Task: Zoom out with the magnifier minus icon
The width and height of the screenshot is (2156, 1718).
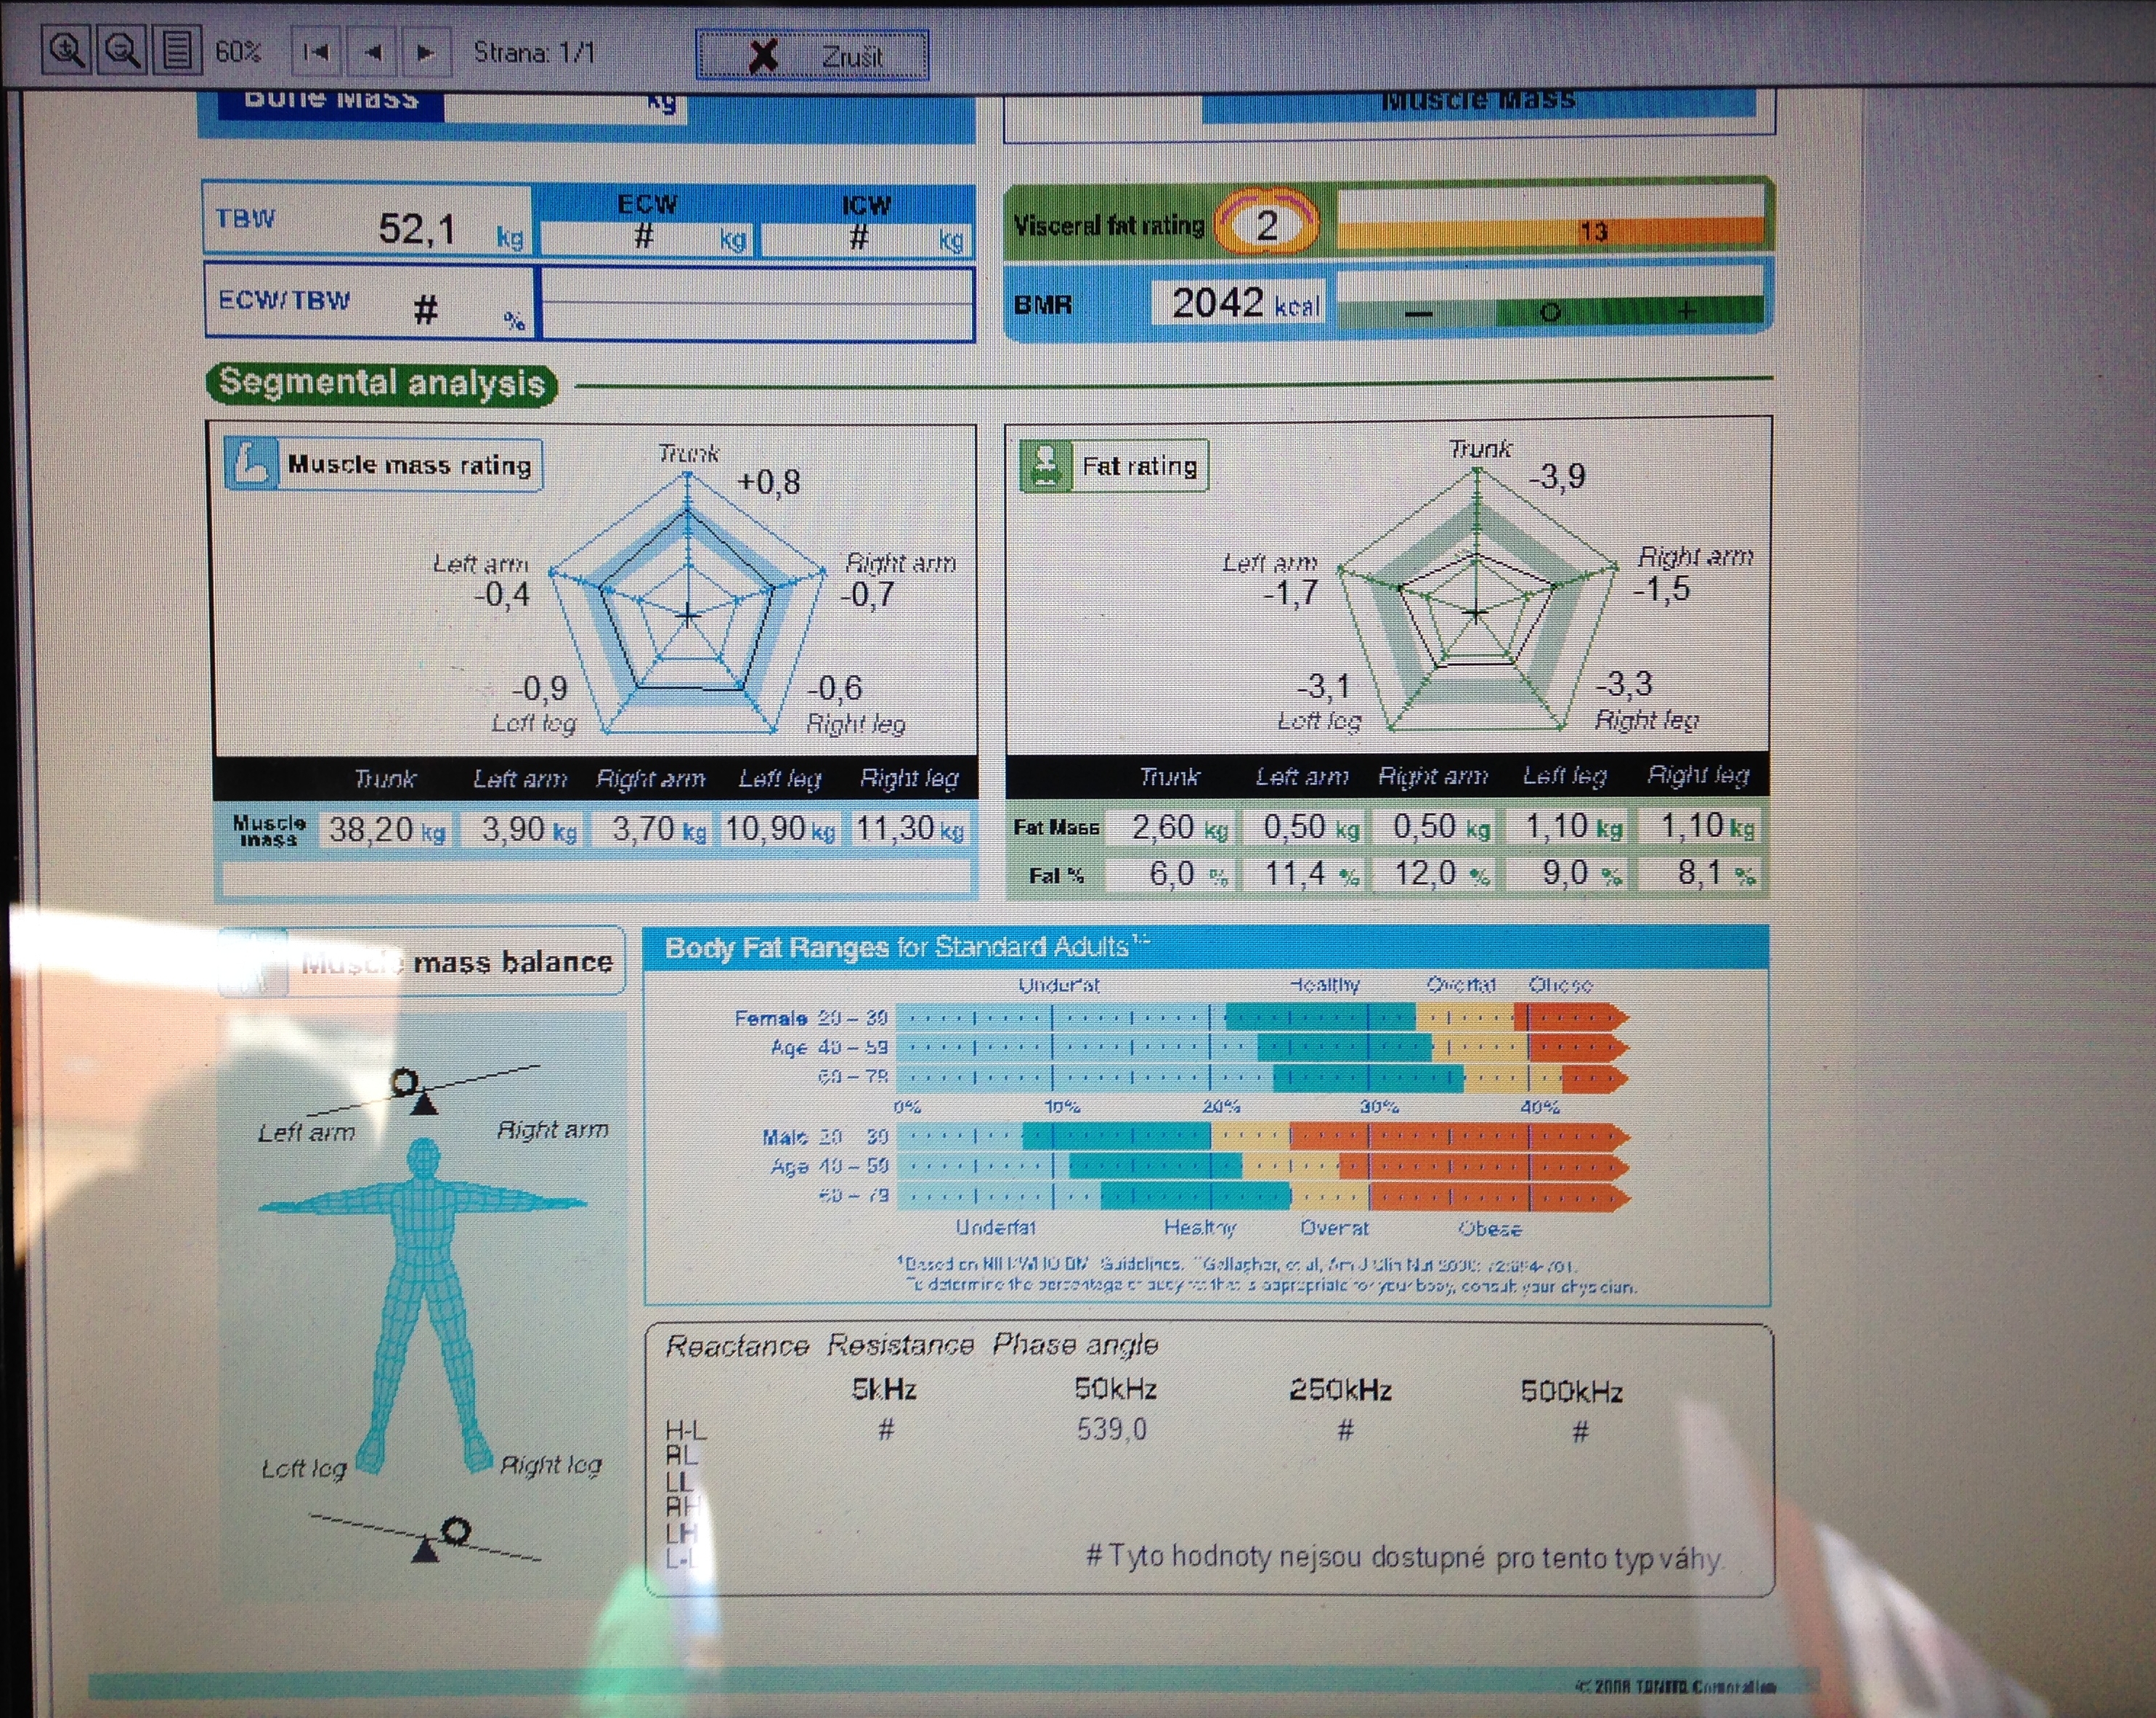Action: [122, 50]
